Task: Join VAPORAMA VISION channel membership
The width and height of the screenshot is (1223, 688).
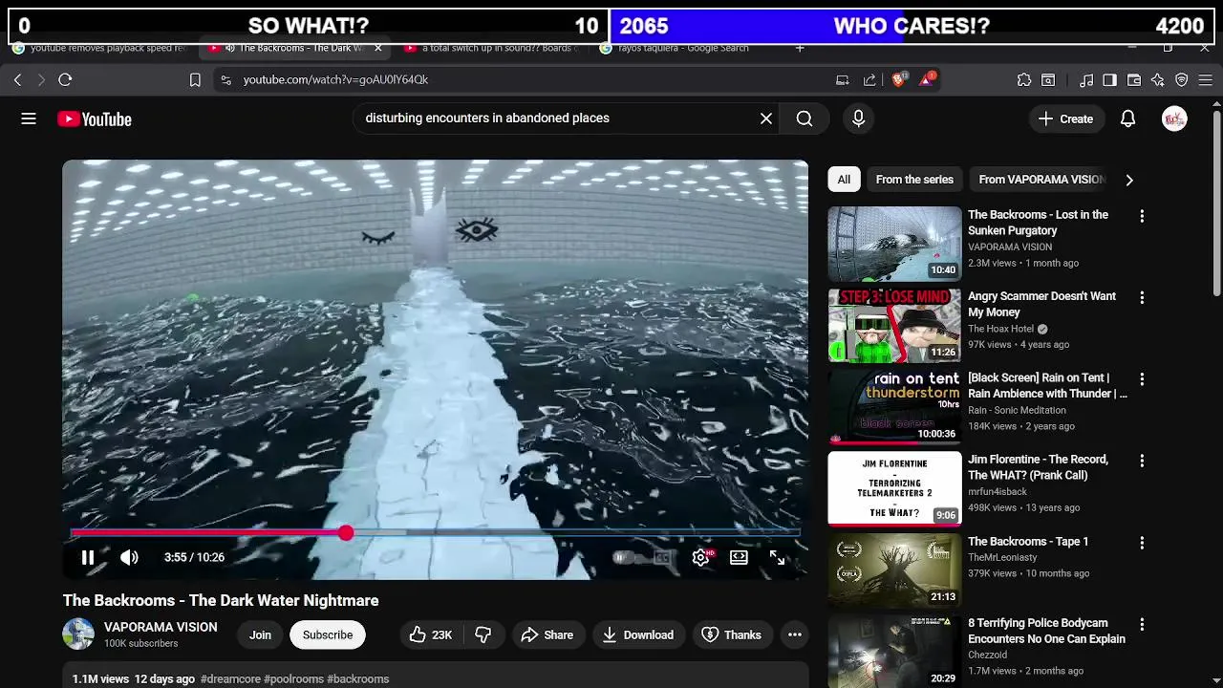Action: [x=260, y=634]
